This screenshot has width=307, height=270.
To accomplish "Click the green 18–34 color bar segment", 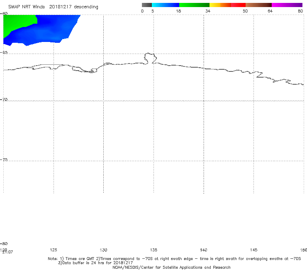I will (x=194, y=5).
